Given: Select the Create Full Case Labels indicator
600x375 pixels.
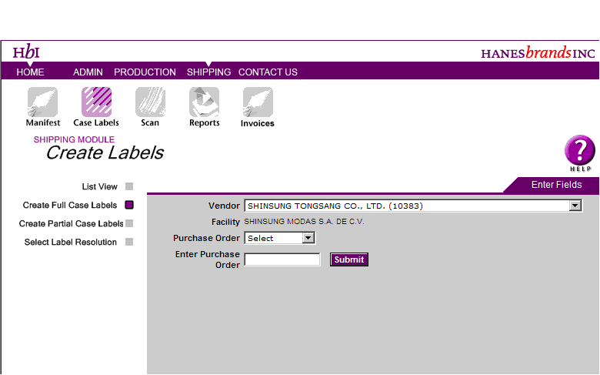Looking at the screenshot, I should pyautogui.click(x=129, y=205).
